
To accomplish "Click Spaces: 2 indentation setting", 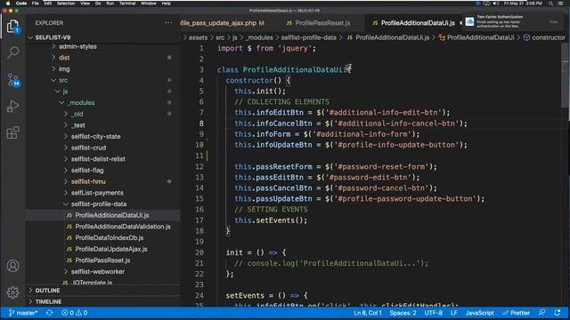I will [x=403, y=313].
